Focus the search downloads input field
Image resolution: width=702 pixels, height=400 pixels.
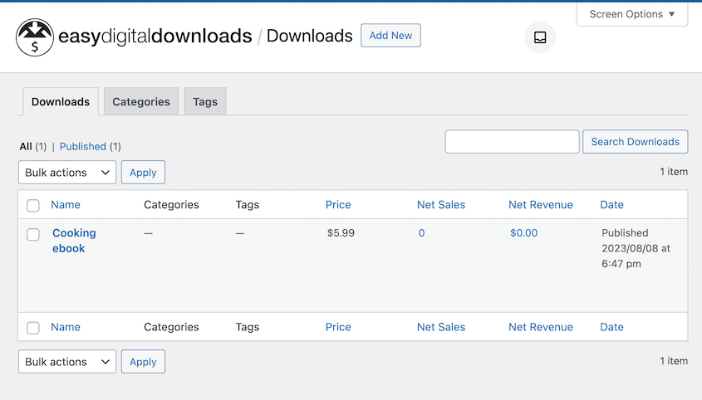point(513,141)
